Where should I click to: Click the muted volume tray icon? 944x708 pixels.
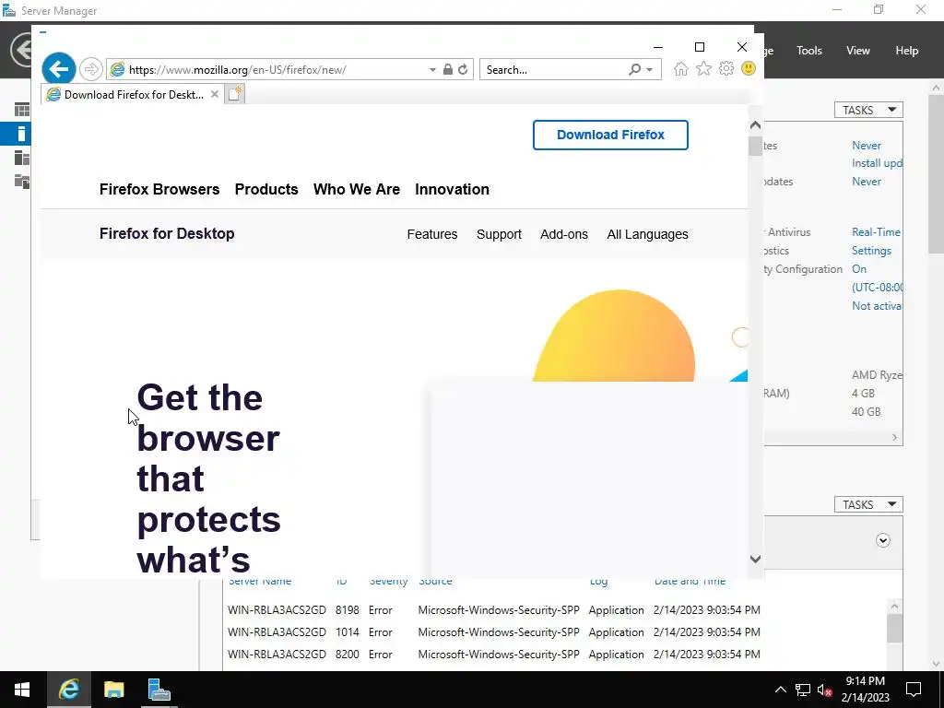pyautogui.click(x=824, y=690)
